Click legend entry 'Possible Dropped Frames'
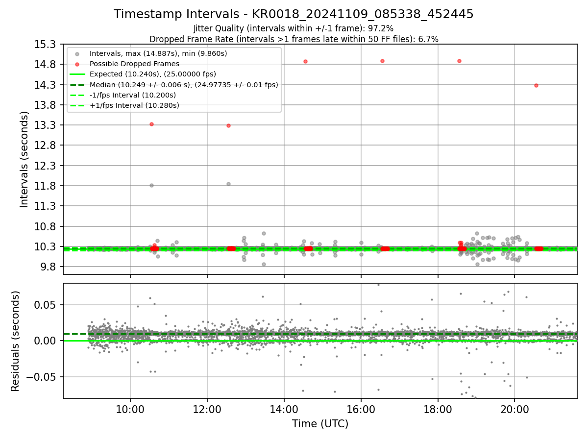The image size is (588, 441). point(134,64)
